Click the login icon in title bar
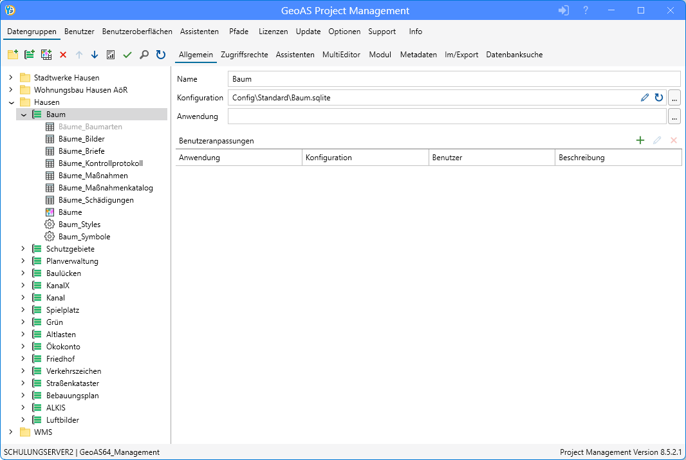The height and width of the screenshot is (460, 686). pos(564,11)
